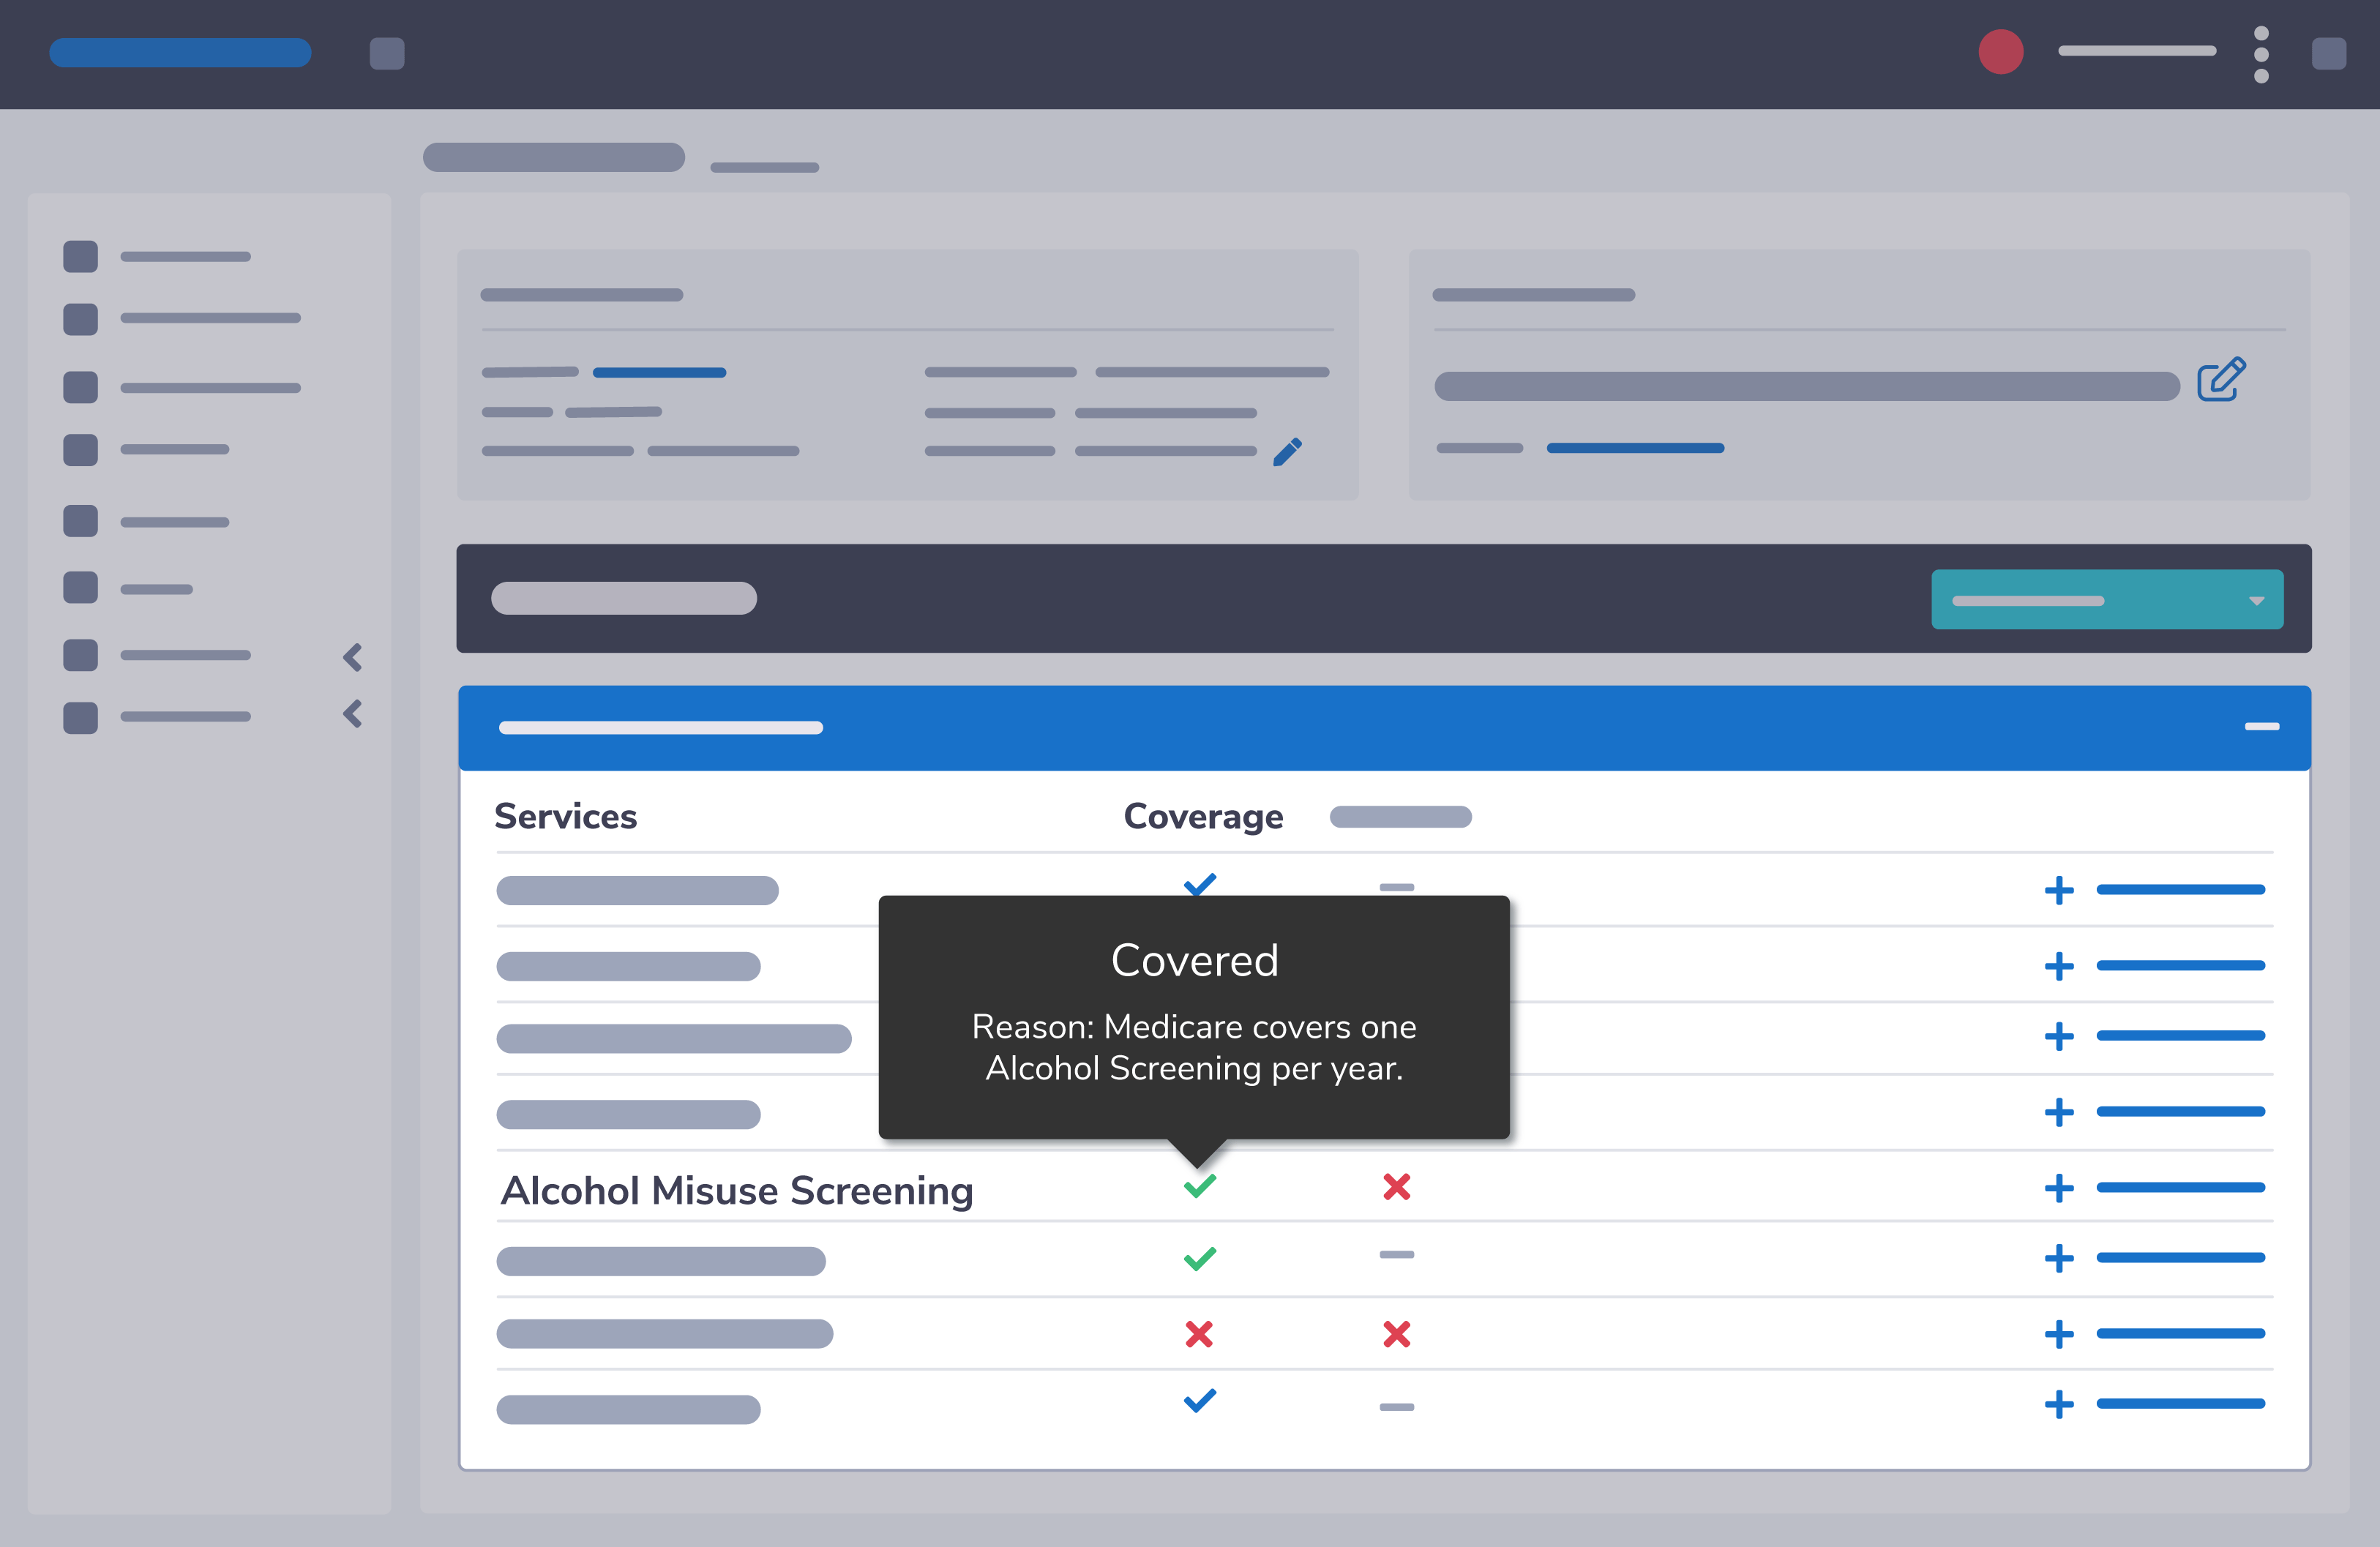This screenshot has height=1547, width=2380.
Task: Collapse blue section using the minus button
Action: [x=2261, y=727]
